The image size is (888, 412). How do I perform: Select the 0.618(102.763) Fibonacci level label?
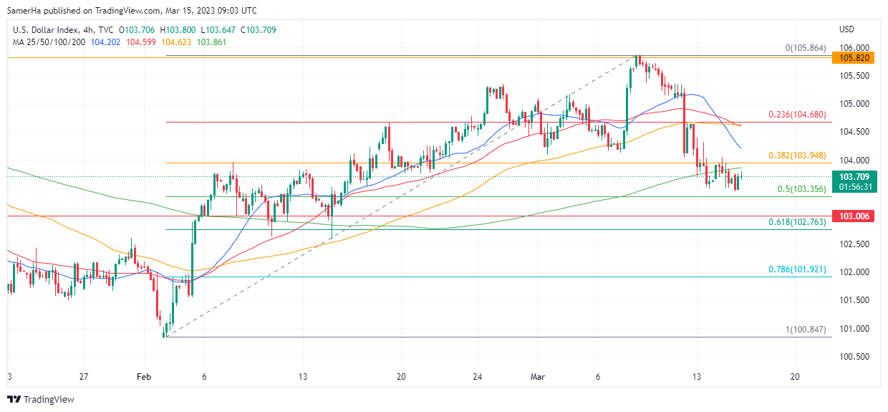[x=797, y=222]
